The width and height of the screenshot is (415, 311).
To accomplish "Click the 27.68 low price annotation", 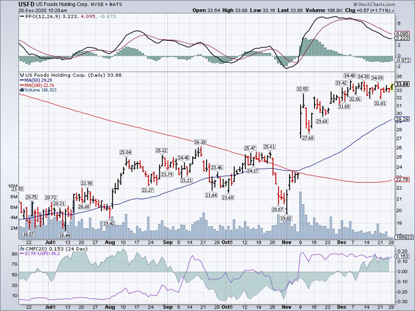I will [308, 138].
